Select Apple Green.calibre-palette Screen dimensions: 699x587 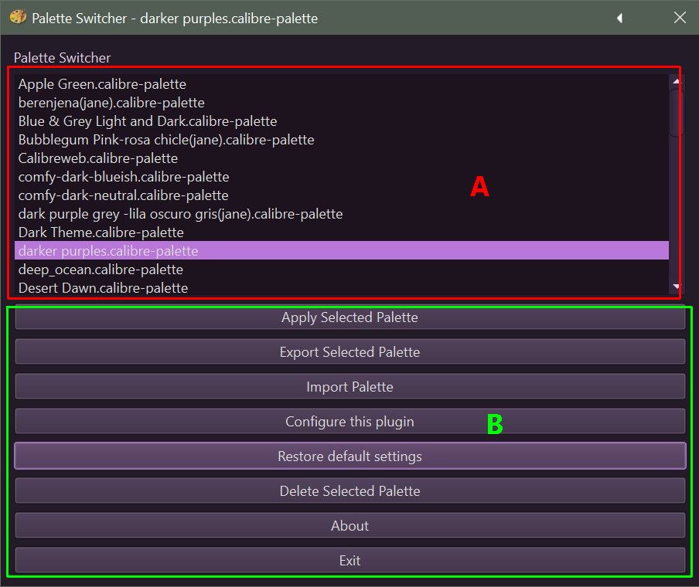tap(342, 84)
